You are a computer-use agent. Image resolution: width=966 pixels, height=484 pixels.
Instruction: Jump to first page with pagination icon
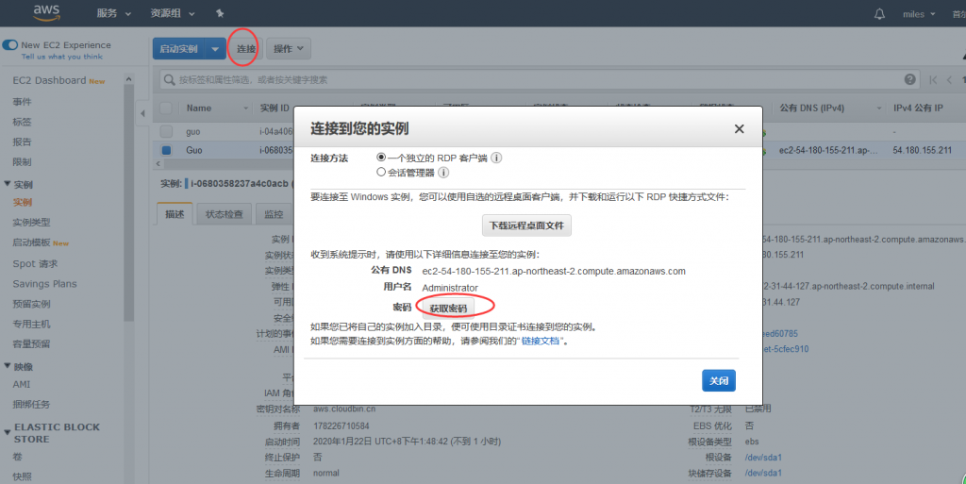[x=934, y=80]
